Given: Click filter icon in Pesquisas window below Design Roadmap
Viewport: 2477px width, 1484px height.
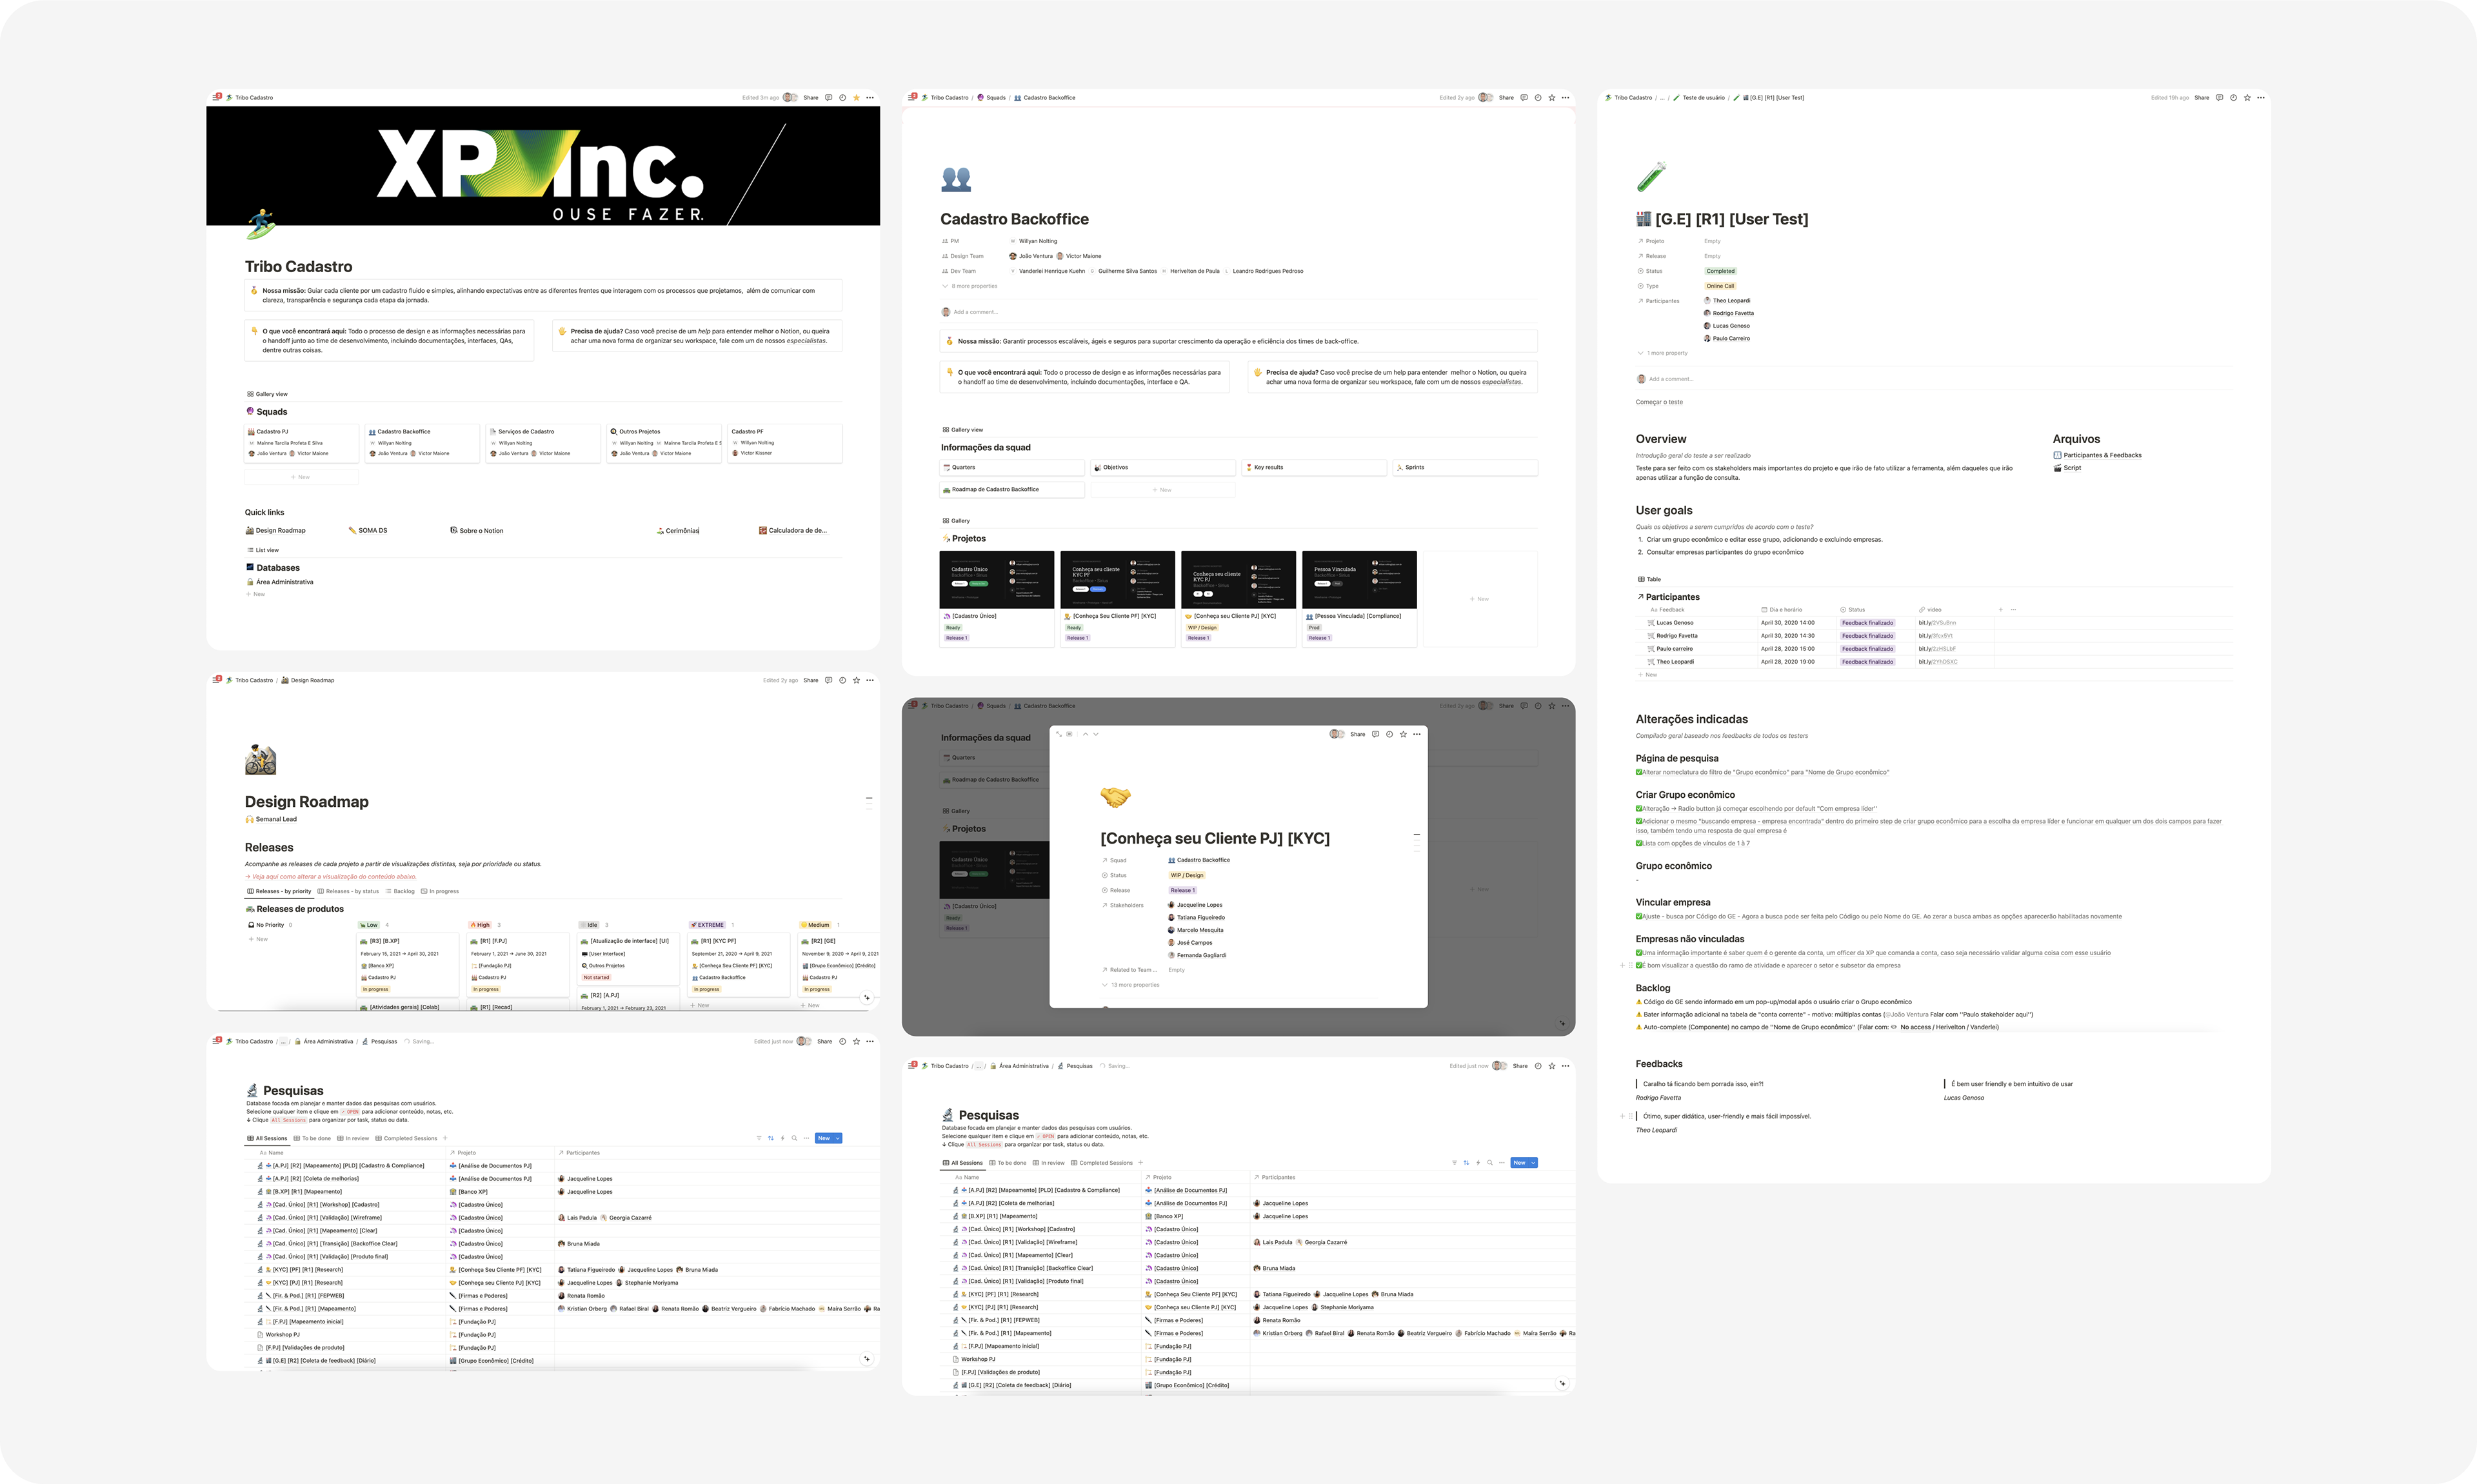Looking at the screenshot, I should pyautogui.click(x=758, y=1138).
